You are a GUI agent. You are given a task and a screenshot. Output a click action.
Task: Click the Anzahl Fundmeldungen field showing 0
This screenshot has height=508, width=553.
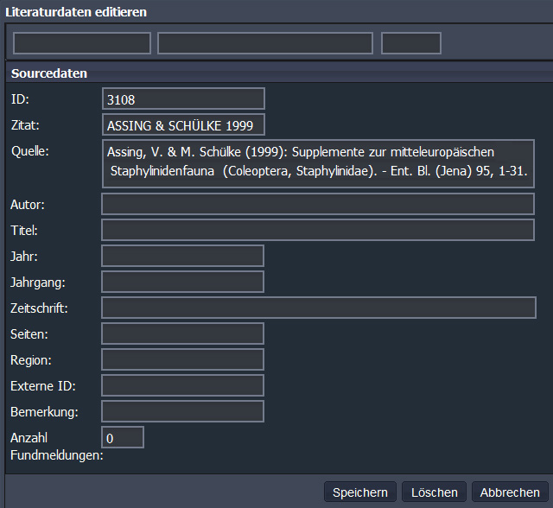123,438
